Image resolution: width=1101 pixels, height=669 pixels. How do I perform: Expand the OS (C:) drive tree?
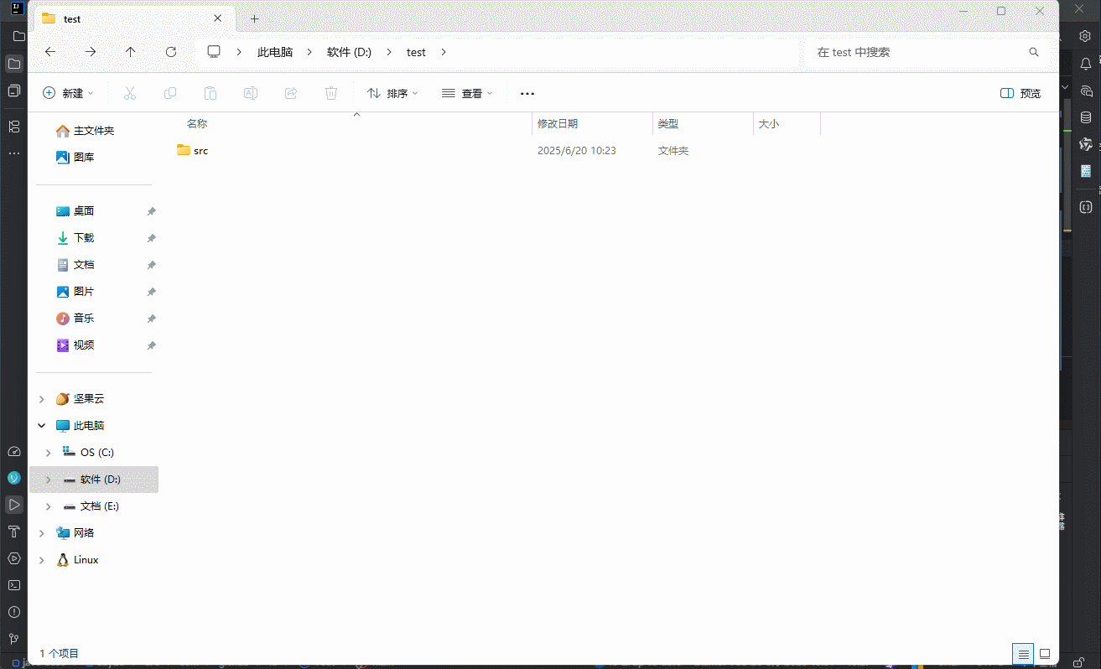click(x=48, y=453)
